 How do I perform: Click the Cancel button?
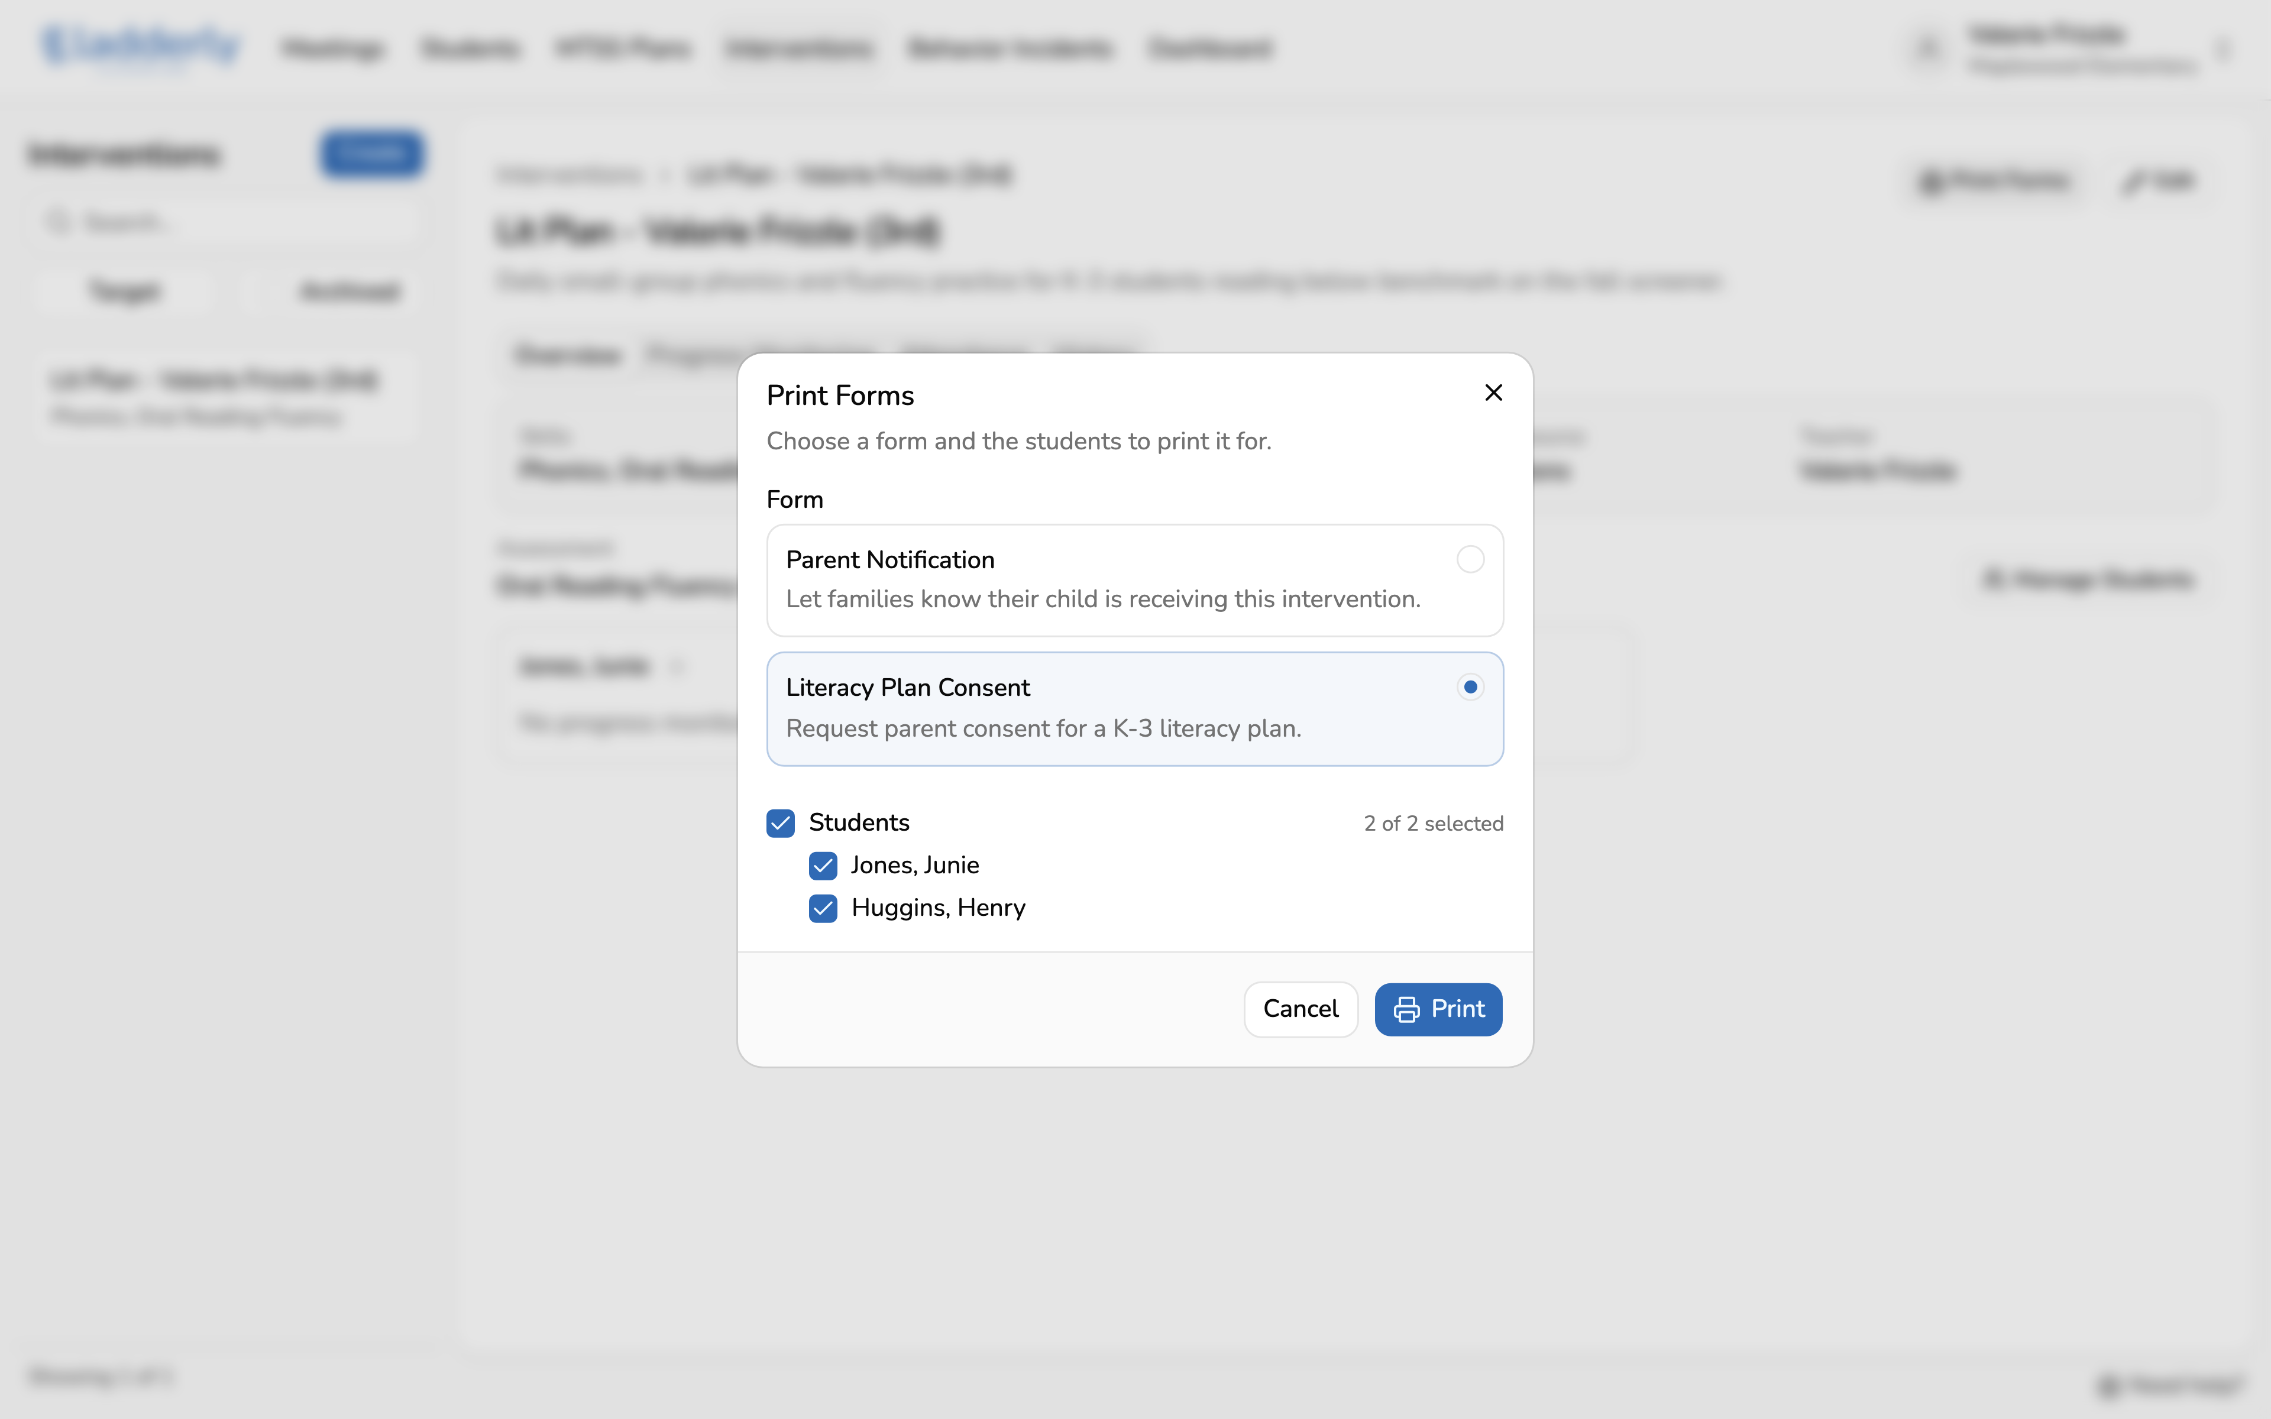[x=1301, y=1009]
